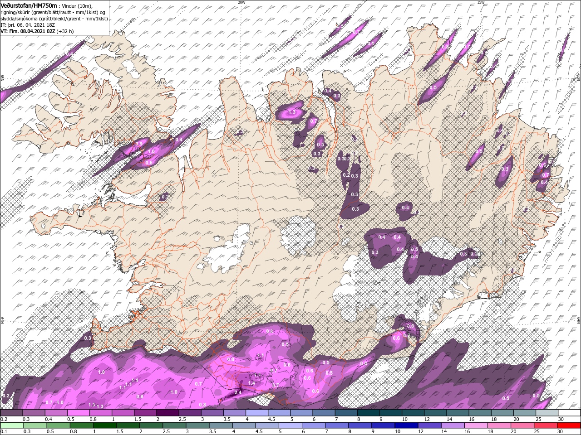Click the 'slydda/snjókoma' legend description line
581x435 pixels.
click(x=54, y=19)
